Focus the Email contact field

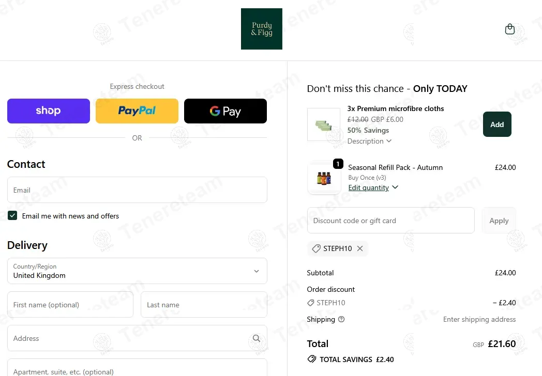(x=137, y=190)
